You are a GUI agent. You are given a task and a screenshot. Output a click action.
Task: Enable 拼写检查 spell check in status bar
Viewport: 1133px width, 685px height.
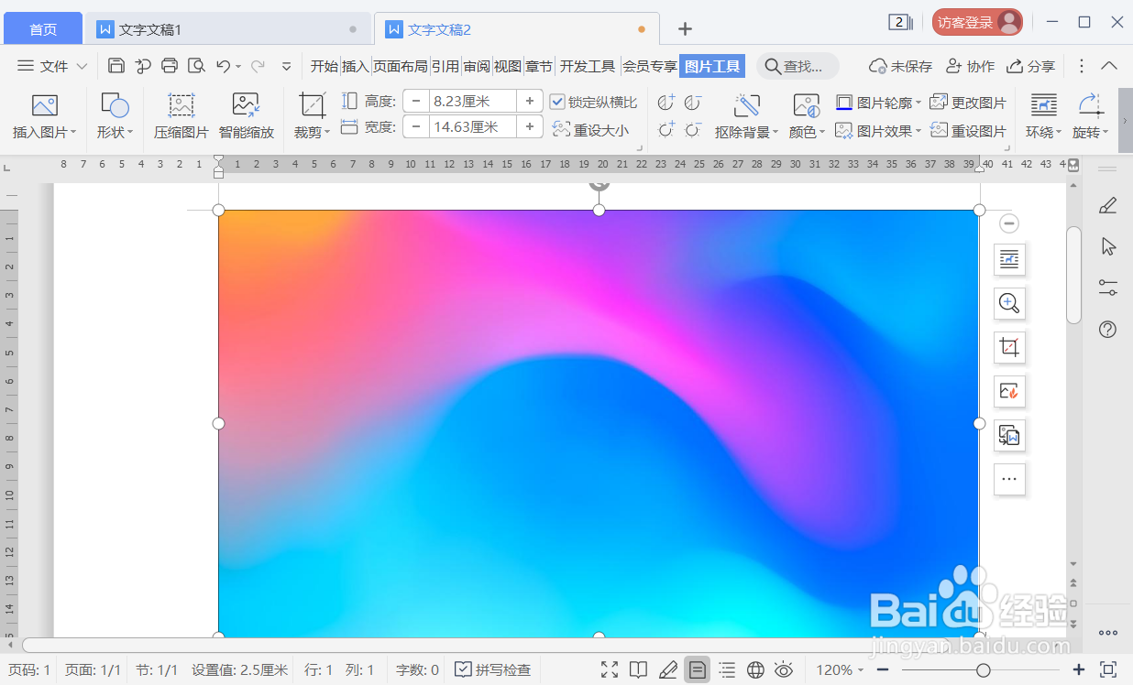(x=492, y=669)
